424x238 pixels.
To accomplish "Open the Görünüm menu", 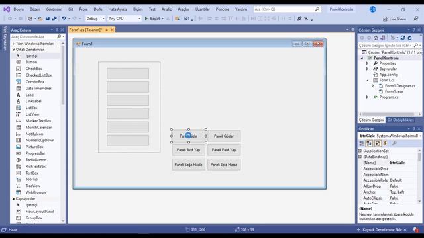I will point(54,9).
